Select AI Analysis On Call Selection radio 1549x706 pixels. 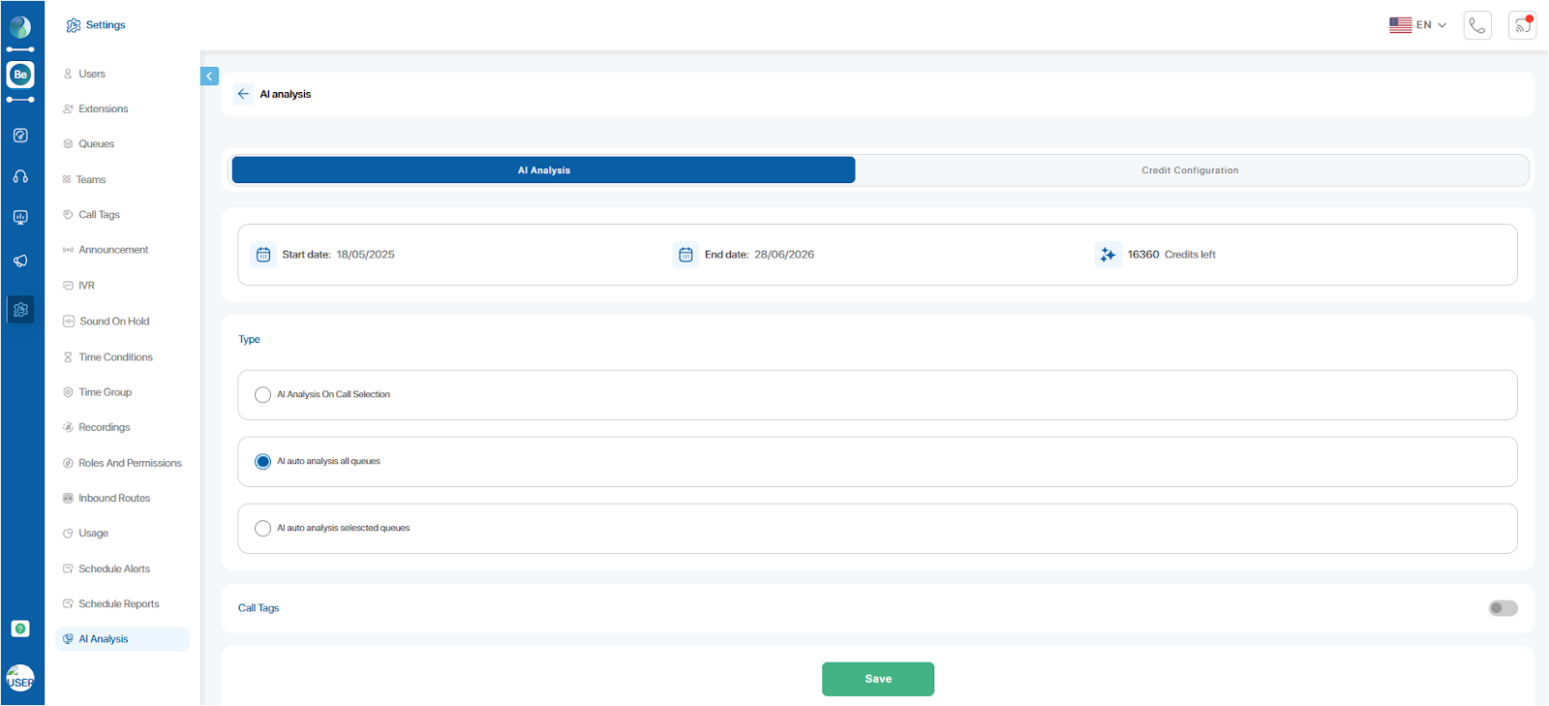(x=262, y=395)
